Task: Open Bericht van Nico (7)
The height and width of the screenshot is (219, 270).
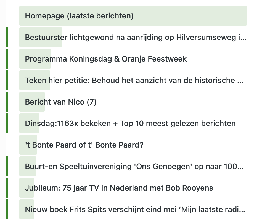Action: point(61,102)
